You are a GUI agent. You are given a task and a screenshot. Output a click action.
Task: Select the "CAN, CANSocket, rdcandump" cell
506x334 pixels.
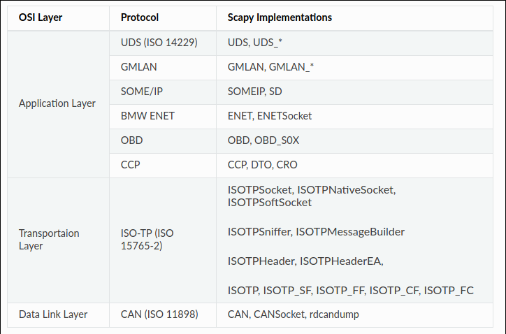293,314
